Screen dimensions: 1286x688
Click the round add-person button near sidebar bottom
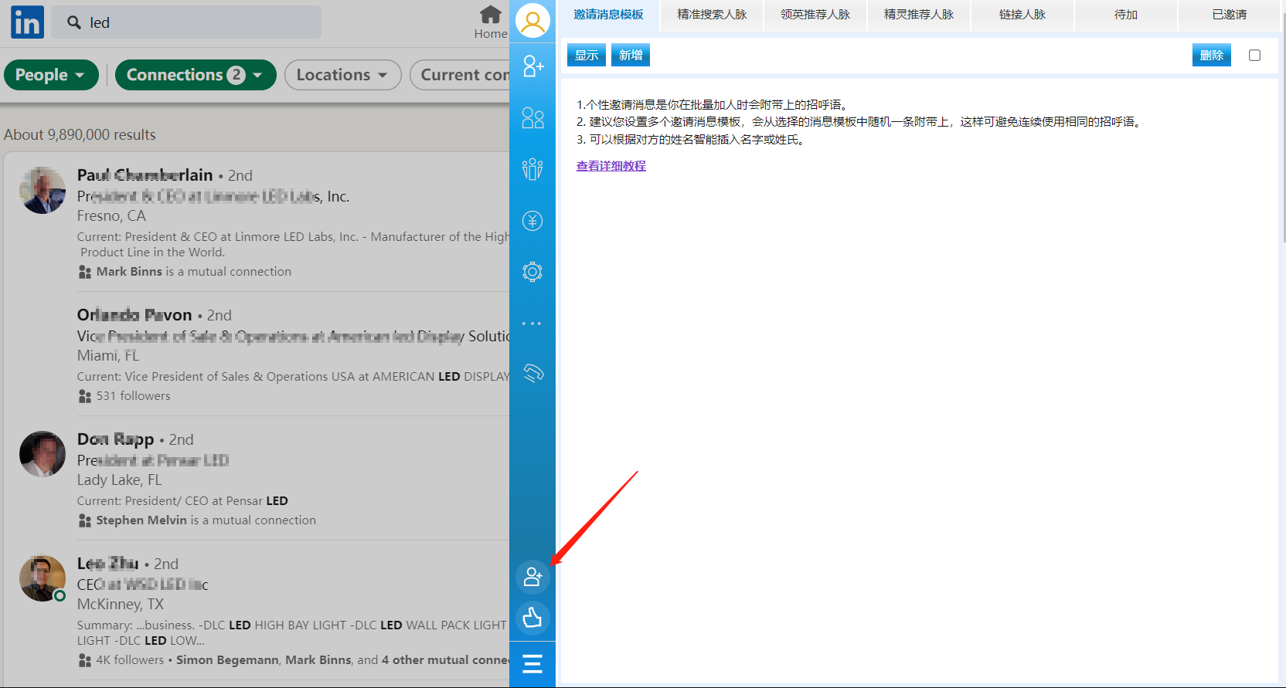(532, 577)
